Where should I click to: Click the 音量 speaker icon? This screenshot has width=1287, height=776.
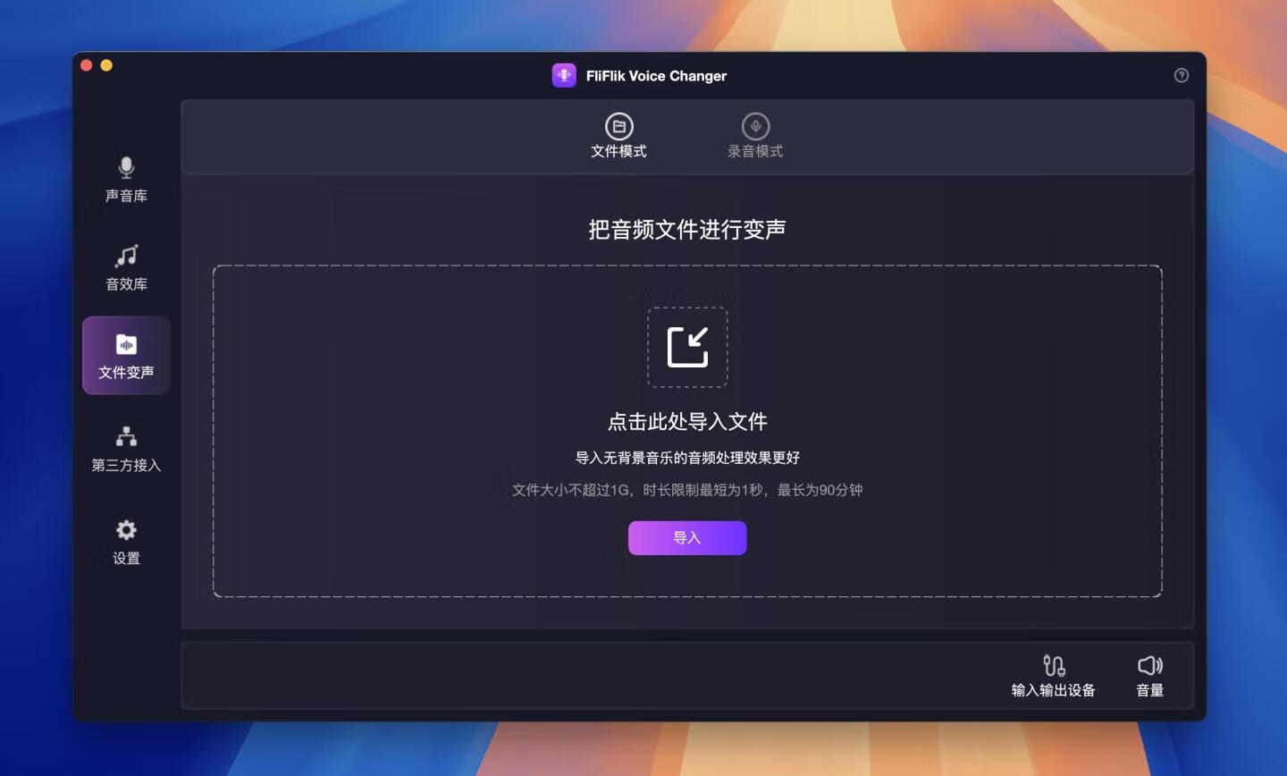click(x=1149, y=666)
